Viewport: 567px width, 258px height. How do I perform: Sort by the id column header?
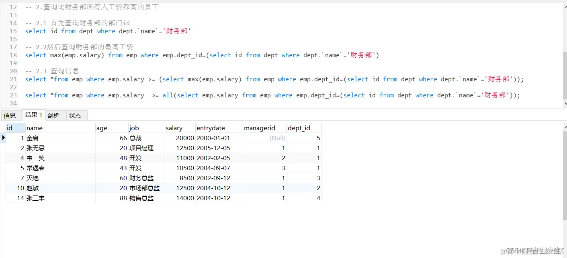[16, 128]
